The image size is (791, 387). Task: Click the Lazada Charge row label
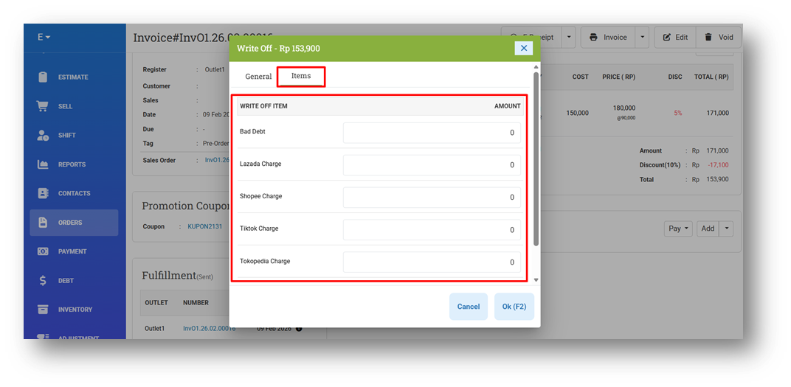coord(260,164)
